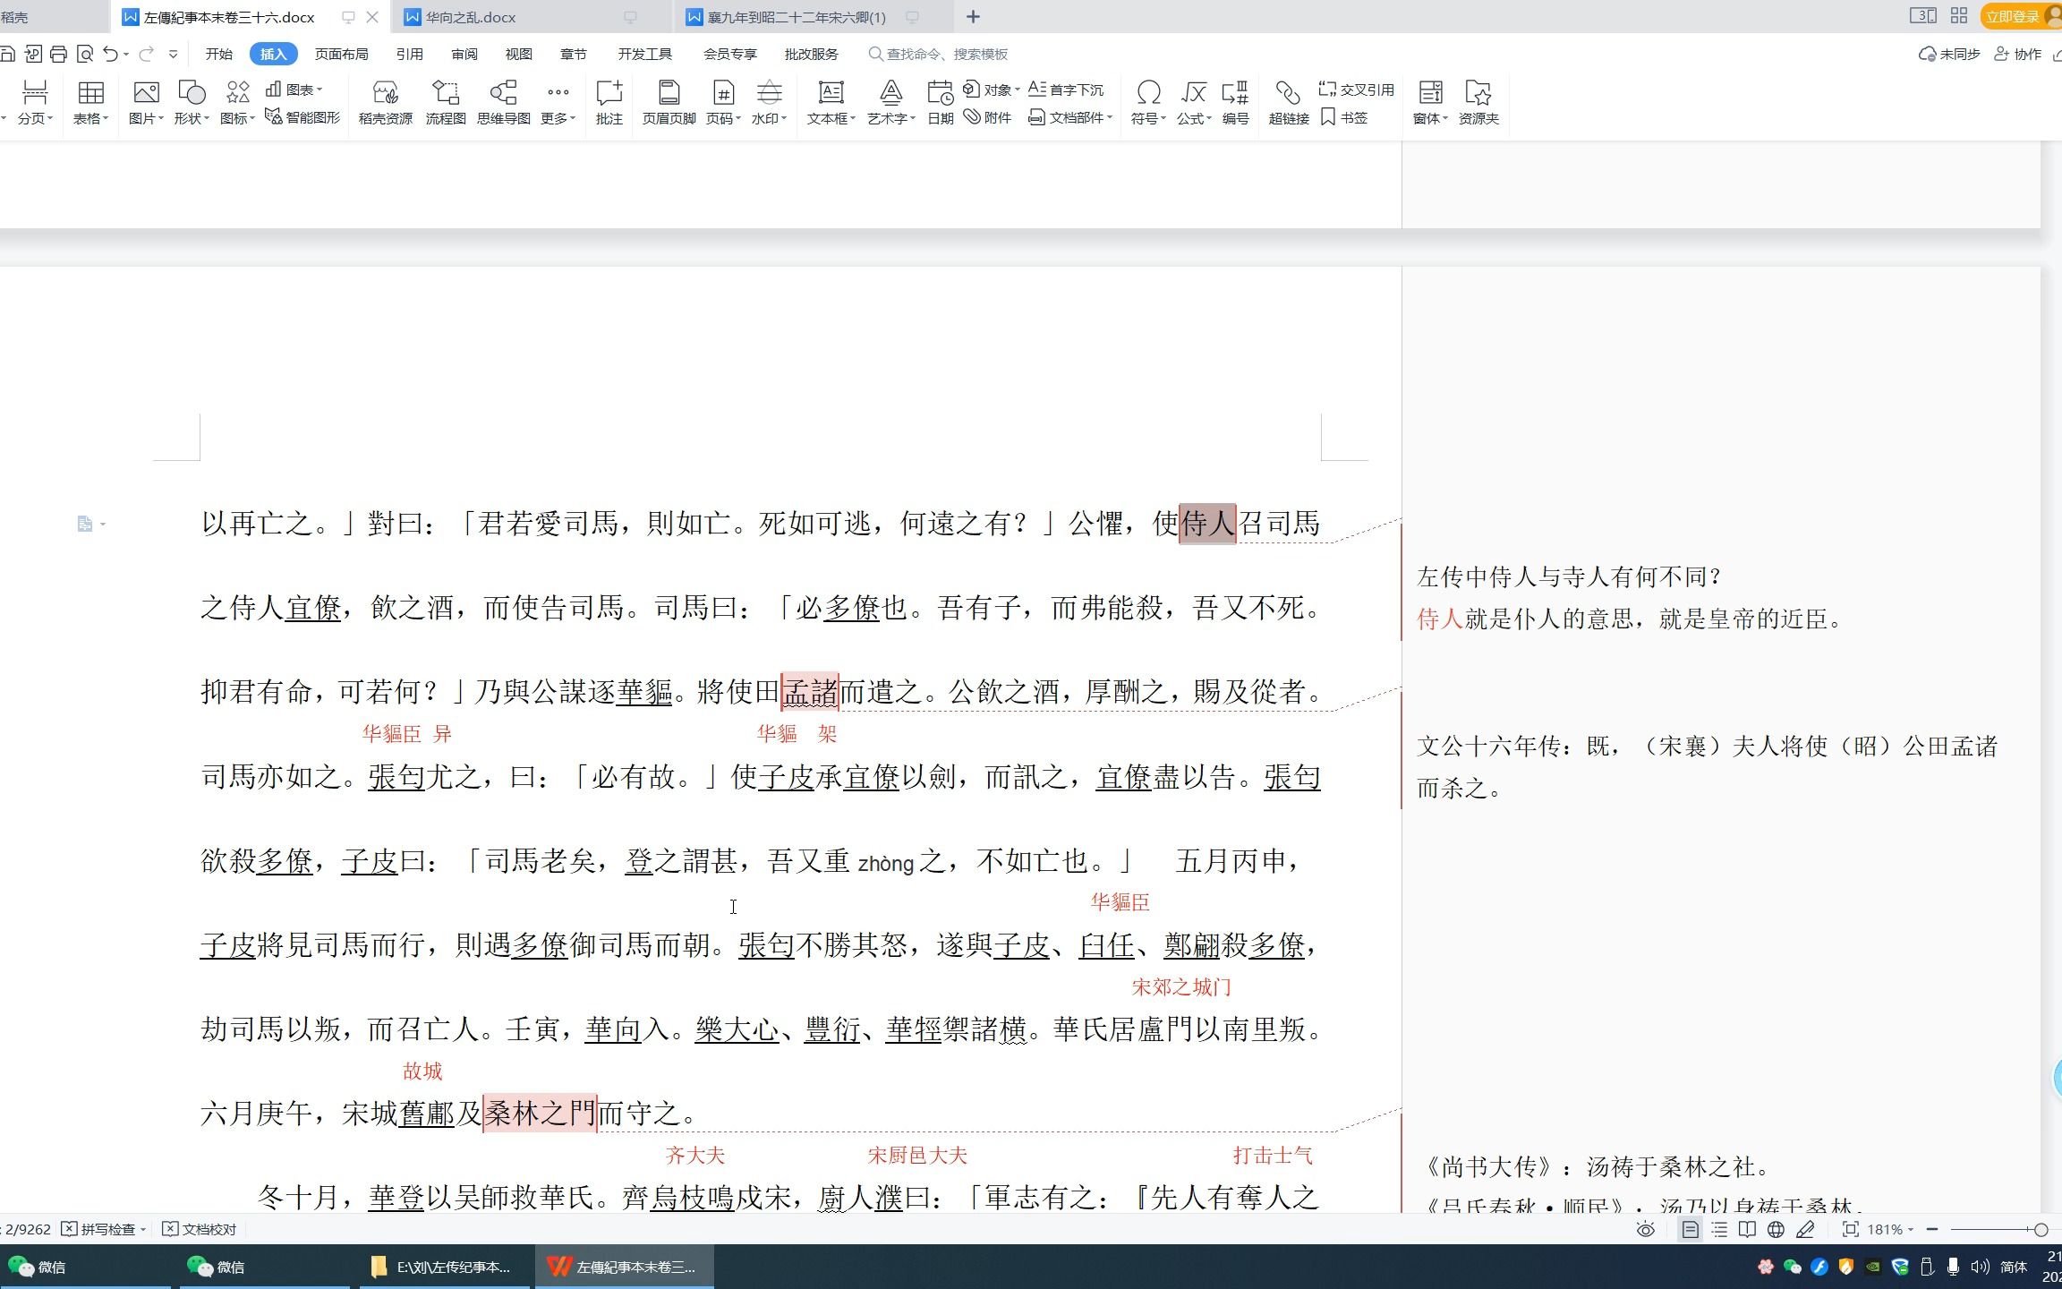Expand the undo history dropdown arrow
This screenshot has height=1289, width=2062.
tap(126, 54)
